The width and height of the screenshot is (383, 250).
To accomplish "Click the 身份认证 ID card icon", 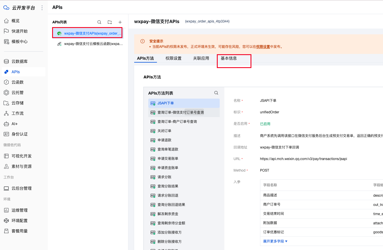I will pyautogui.click(x=6, y=134).
